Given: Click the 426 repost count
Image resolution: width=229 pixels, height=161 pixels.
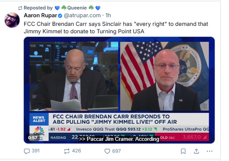Looking at the screenshot, I should [x=76, y=151].
